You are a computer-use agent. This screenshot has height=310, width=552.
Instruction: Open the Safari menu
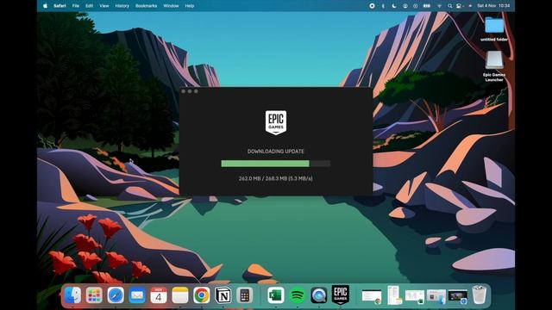pyautogui.click(x=60, y=6)
